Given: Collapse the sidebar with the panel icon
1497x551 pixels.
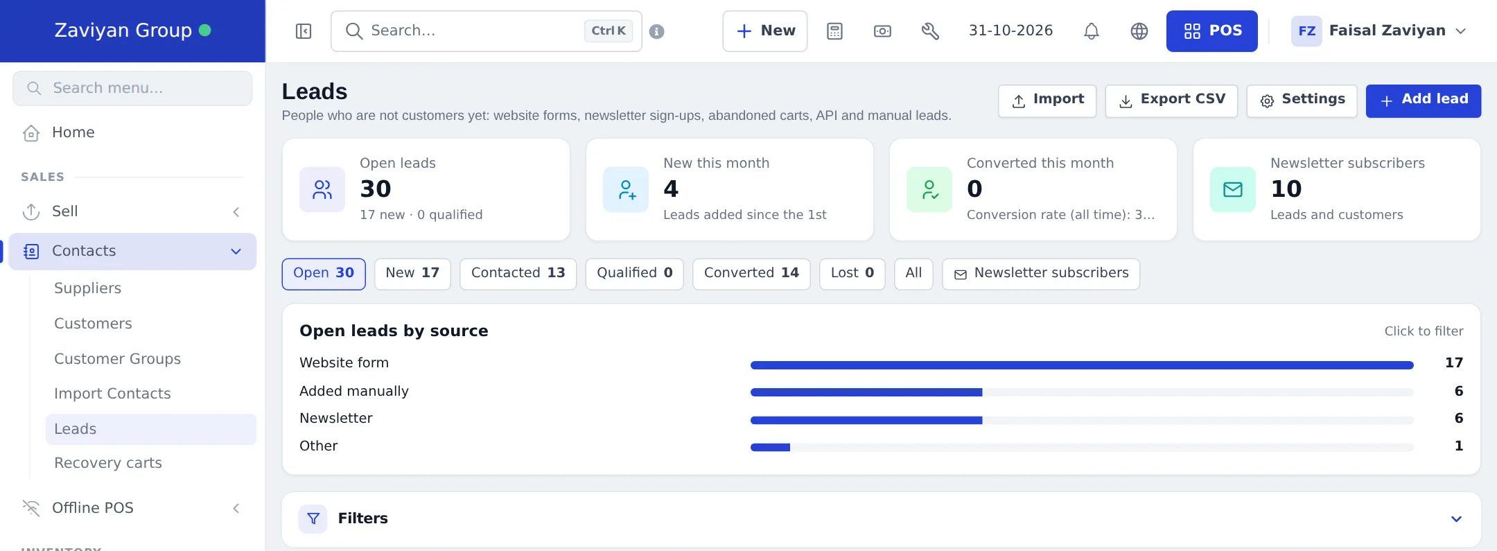Looking at the screenshot, I should 304,31.
